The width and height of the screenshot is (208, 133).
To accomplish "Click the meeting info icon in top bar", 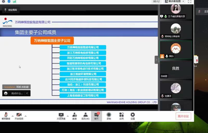I will tap(3, 2).
